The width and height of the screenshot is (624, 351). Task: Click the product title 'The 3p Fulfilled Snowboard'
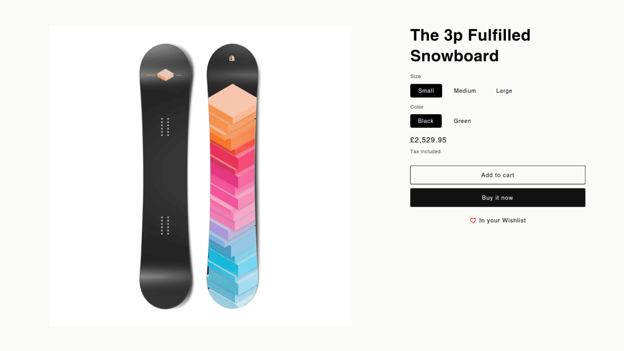[x=470, y=45]
